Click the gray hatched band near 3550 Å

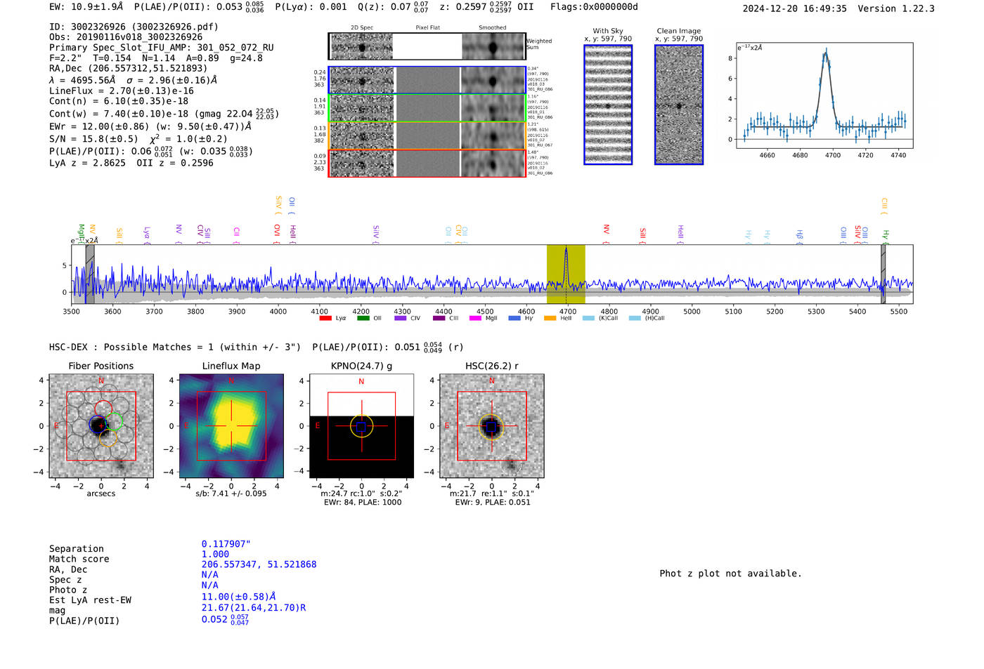click(x=90, y=274)
